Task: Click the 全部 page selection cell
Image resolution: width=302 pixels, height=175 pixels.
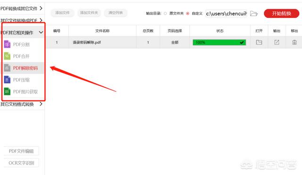Action: point(175,42)
